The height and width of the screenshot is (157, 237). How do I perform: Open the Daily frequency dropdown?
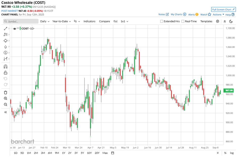pos(45,21)
